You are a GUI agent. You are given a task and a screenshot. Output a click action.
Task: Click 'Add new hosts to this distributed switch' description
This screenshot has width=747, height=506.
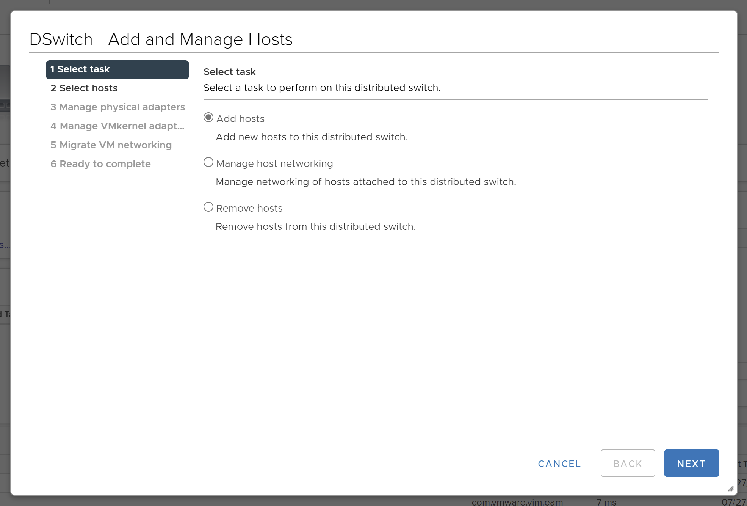(x=312, y=137)
